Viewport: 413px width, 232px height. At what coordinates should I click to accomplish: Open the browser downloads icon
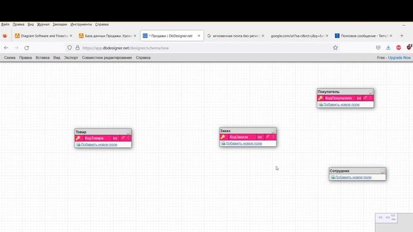coord(388,48)
